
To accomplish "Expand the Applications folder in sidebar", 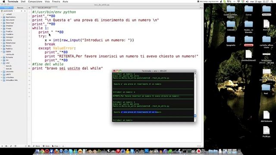I will [x=1, y=17].
